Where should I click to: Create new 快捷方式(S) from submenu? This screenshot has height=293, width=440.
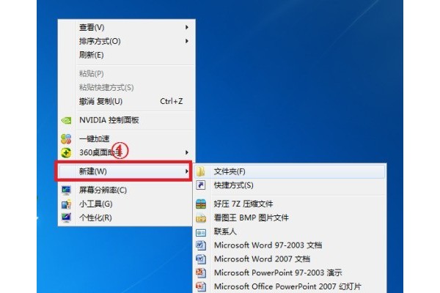[x=290, y=185]
